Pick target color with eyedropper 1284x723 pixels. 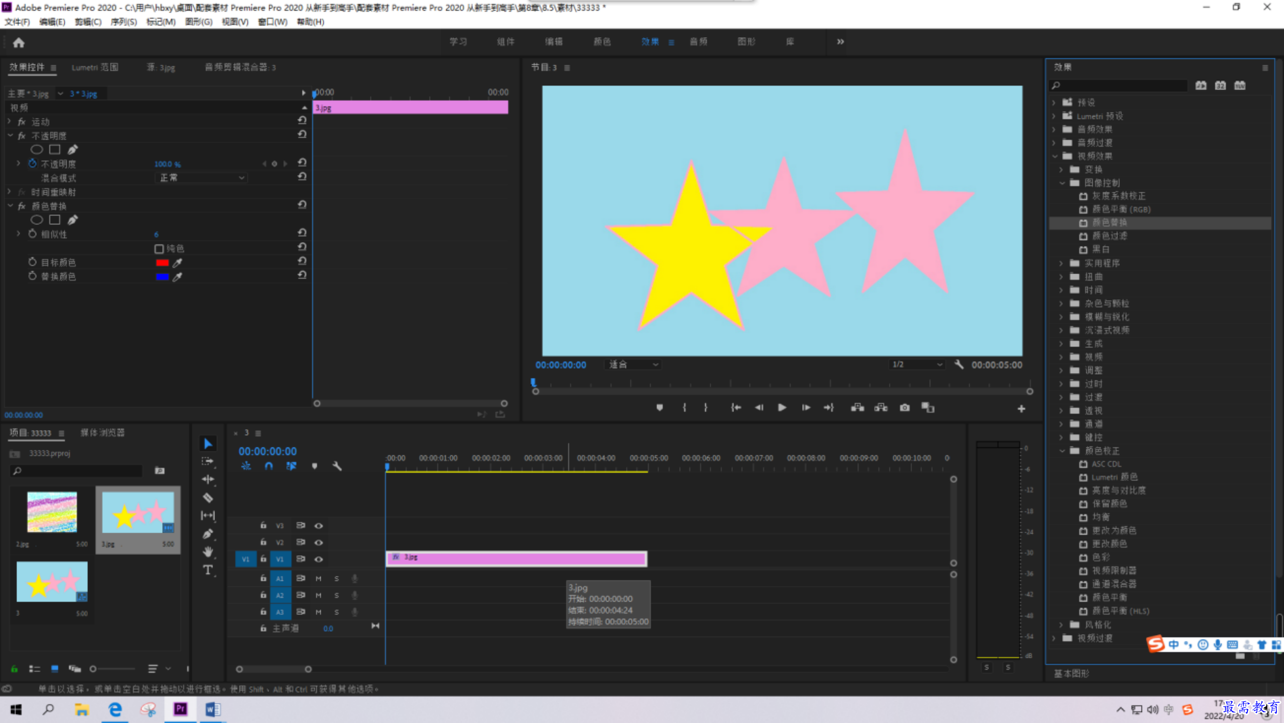[177, 263]
